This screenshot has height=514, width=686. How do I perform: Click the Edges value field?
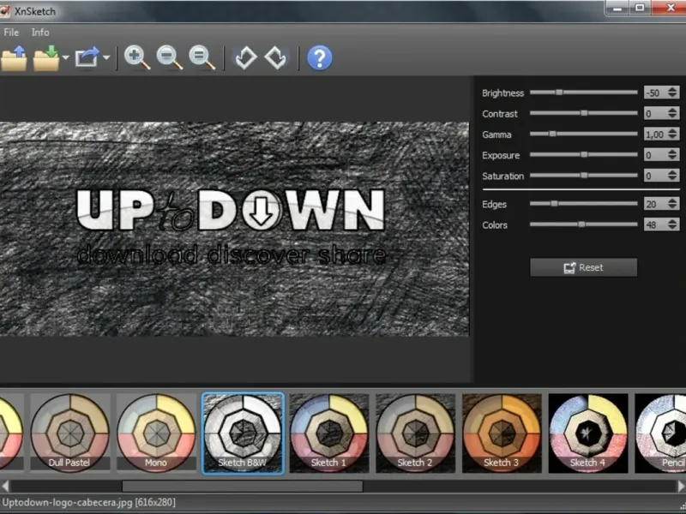coord(655,204)
